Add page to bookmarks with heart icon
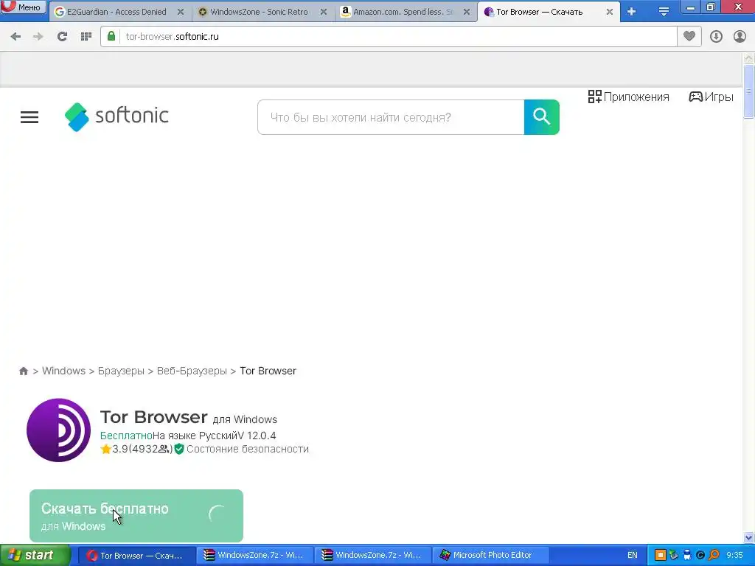Screen dimensions: 755x566 [x=689, y=36]
